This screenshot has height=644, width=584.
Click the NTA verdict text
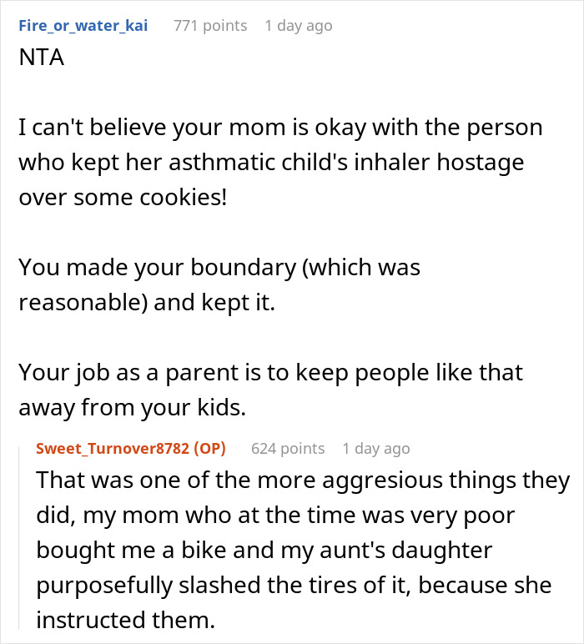42,60
